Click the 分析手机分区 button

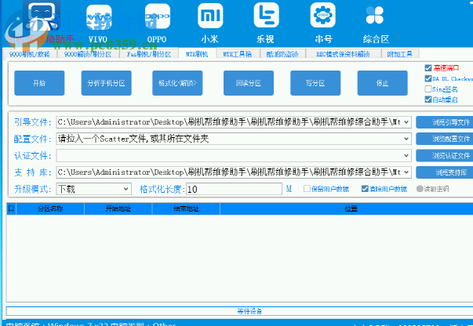pos(107,83)
